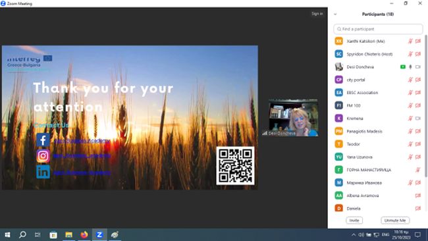Open Firefox from the taskbar
This screenshot has height=241, width=428.
[x=84, y=234]
